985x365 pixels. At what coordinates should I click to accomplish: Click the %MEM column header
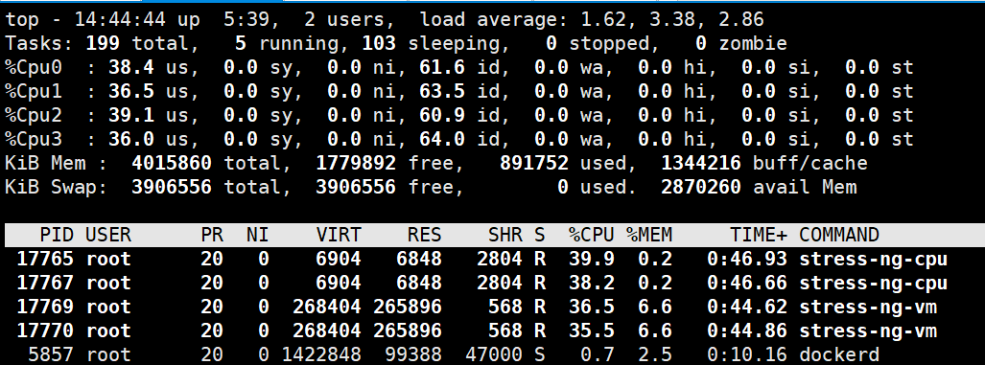pos(649,235)
